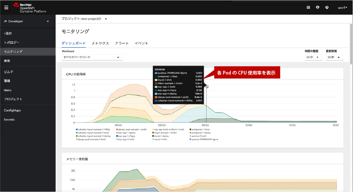
Task: Open the イベント tab
Action: coord(141,43)
